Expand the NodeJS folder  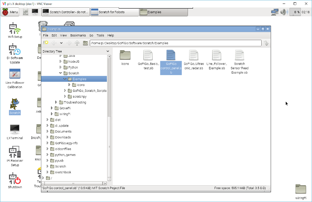[x=60, y=61]
